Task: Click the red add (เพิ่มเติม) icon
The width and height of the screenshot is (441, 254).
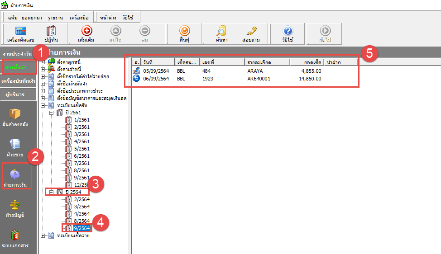Action: pyautogui.click(x=86, y=34)
